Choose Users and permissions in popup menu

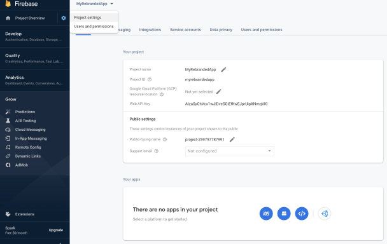94,27
